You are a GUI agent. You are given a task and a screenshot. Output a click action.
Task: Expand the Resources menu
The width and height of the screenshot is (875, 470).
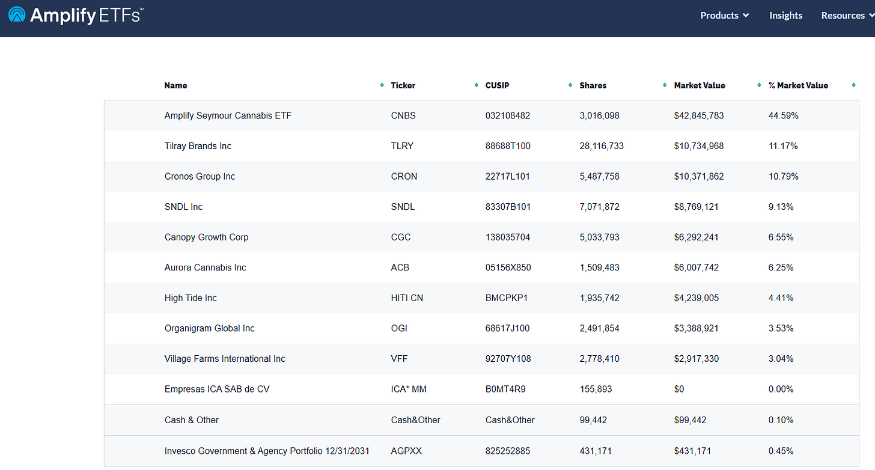tap(848, 16)
